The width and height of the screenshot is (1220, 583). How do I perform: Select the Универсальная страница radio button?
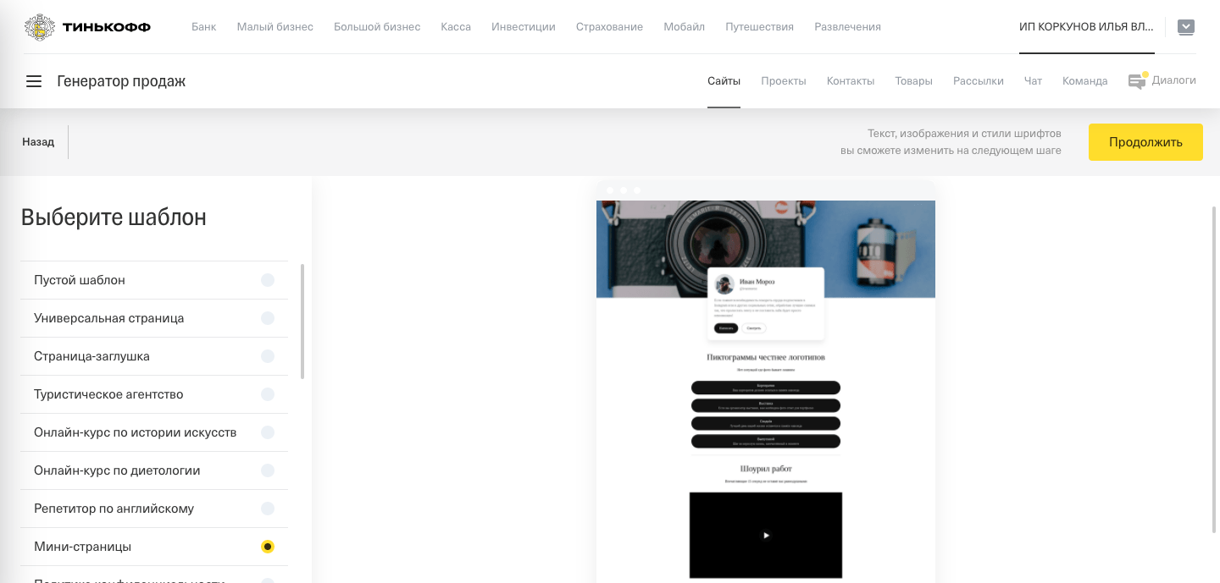click(x=268, y=318)
